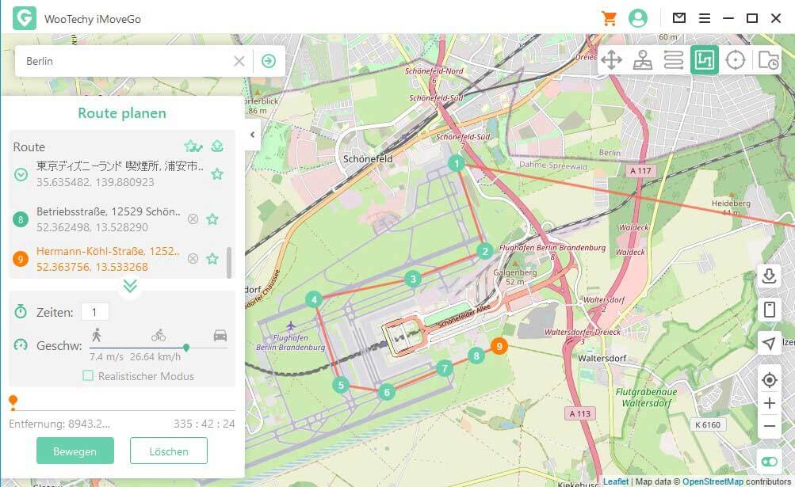
Task: Star the Hermann-Köhl-Straße waypoint as favorite
Action: pyautogui.click(x=212, y=257)
